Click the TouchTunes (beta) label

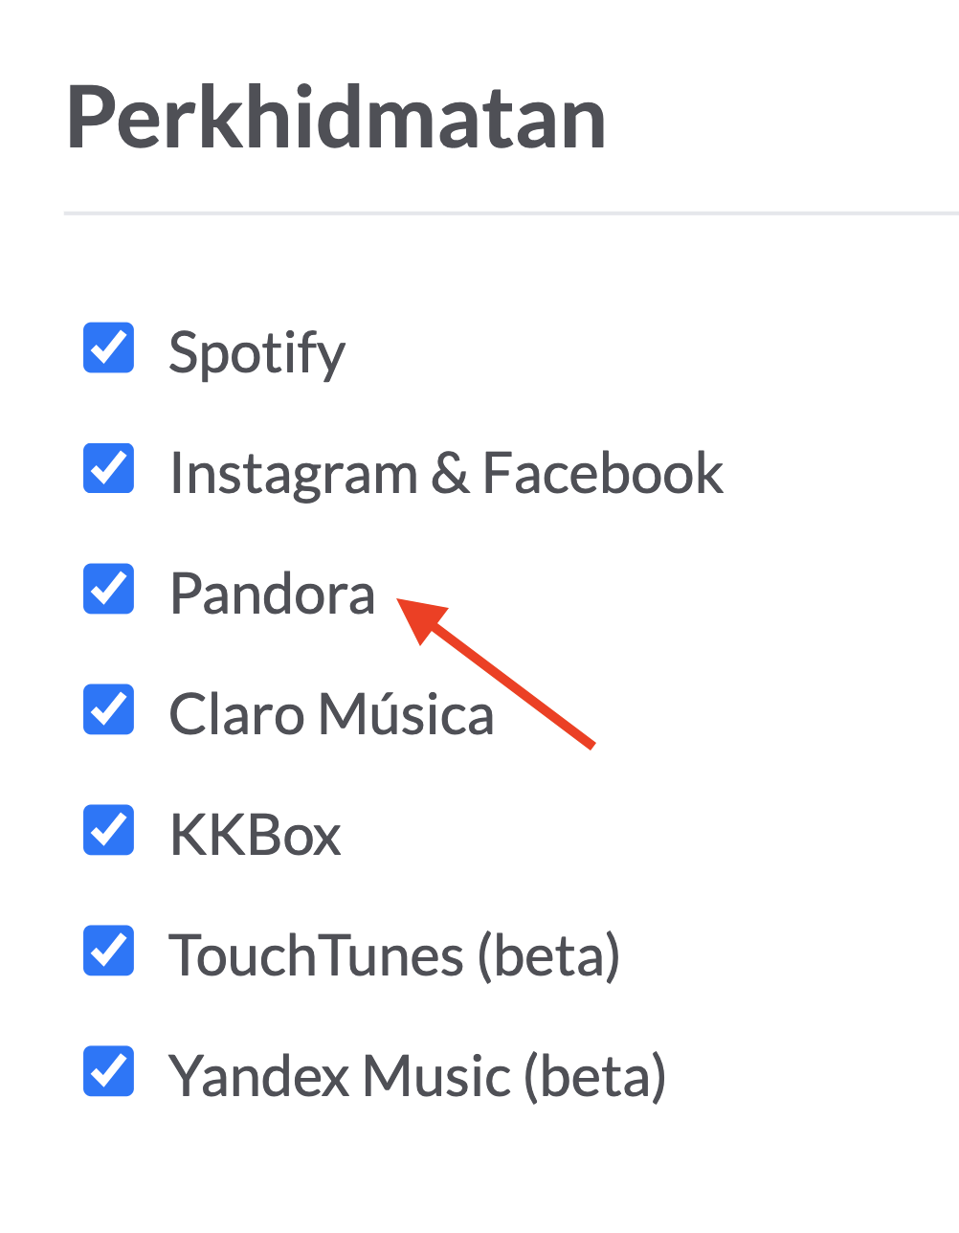[394, 954]
